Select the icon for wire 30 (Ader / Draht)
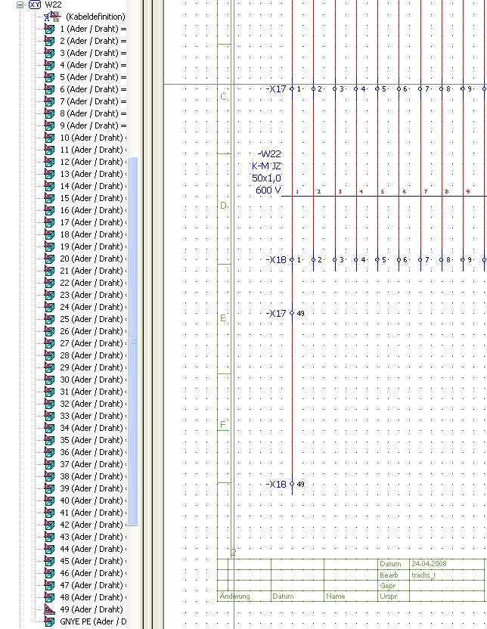Image resolution: width=487 pixels, height=629 pixels. [49, 380]
